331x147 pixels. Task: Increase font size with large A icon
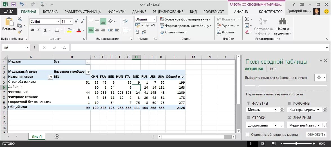coord(77,21)
